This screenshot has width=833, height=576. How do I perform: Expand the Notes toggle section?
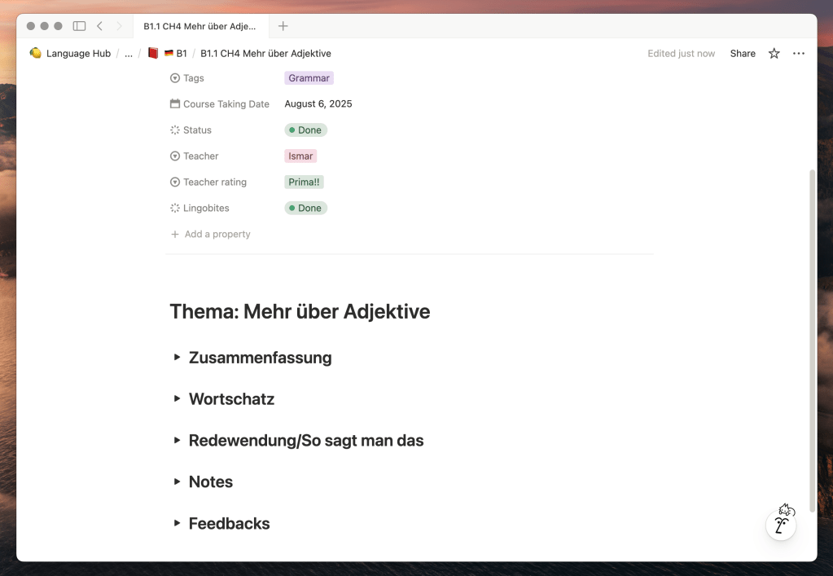(x=177, y=482)
